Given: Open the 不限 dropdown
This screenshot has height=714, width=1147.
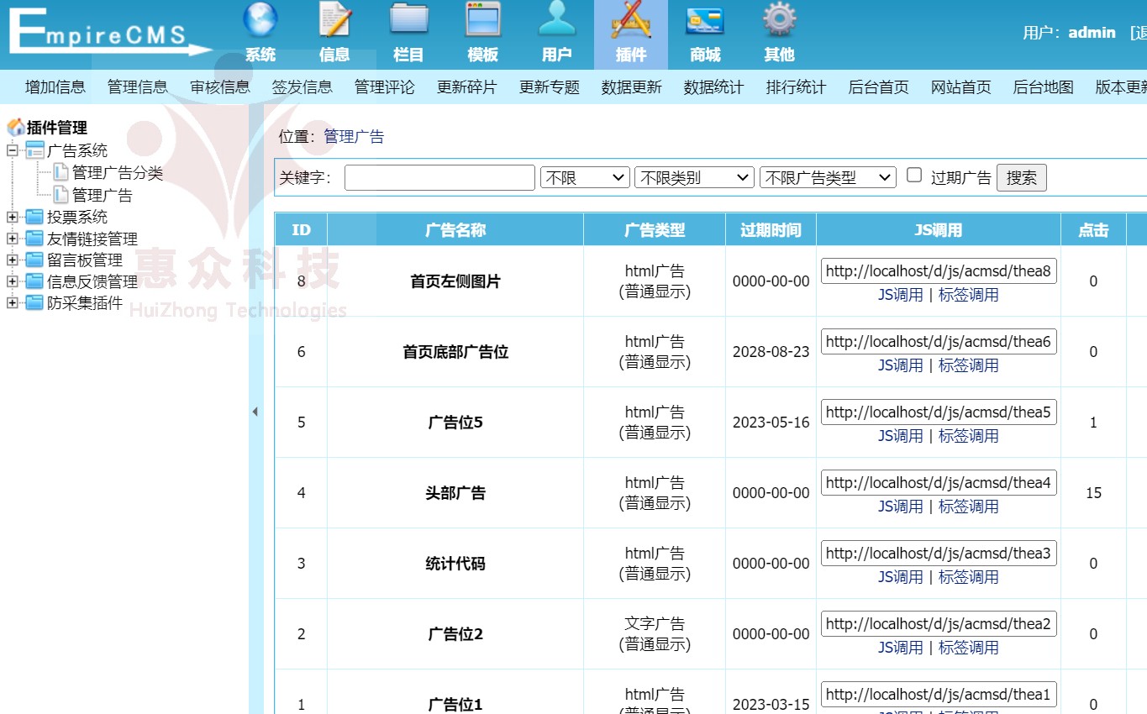Looking at the screenshot, I should [x=585, y=178].
